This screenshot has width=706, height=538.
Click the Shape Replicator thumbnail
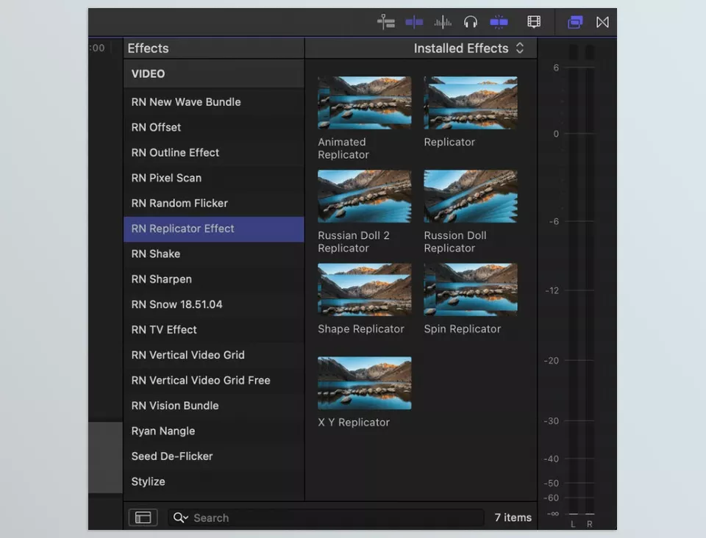click(x=364, y=290)
